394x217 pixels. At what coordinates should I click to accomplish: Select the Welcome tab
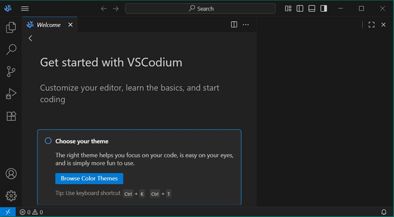coord(50,25)
